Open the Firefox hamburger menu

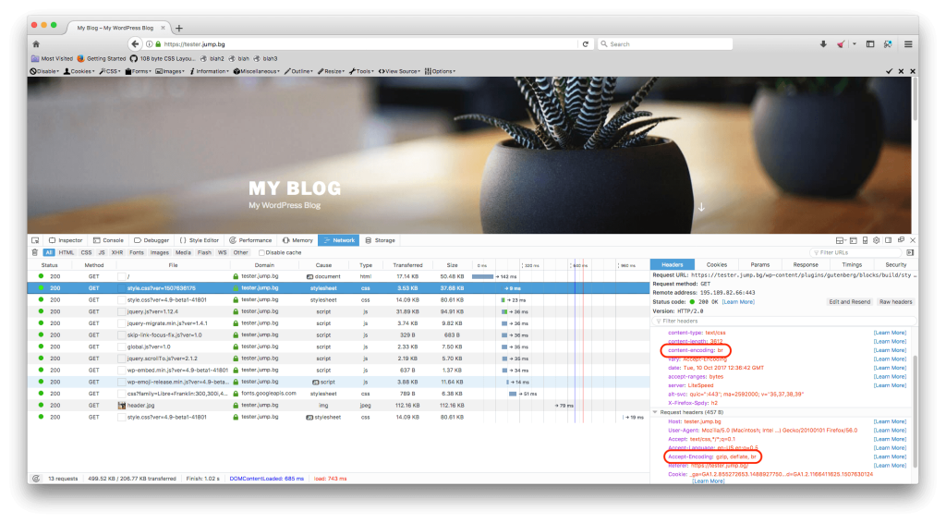tap(908, 43)
